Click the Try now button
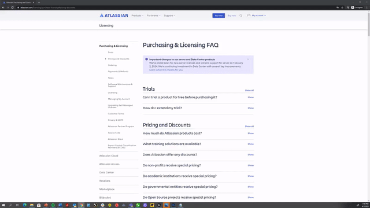 [219, 16]
